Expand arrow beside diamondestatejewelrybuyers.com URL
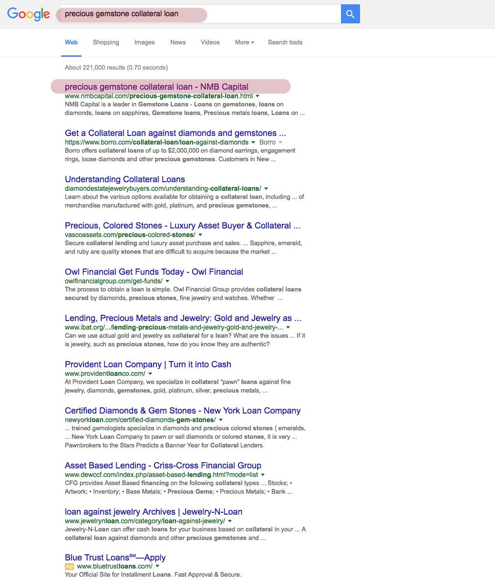Image resolution: width=495 pixels, height=580 pixels. (266, 189)
